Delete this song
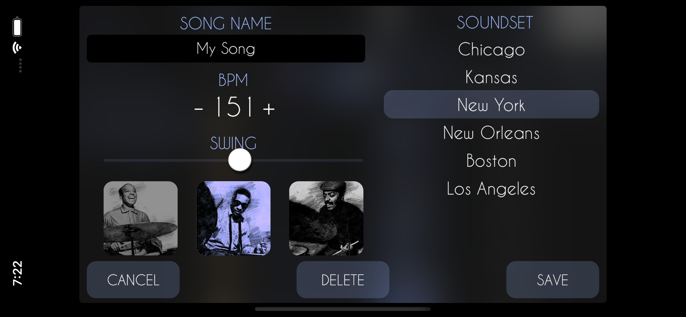 (x=343, y=280)
